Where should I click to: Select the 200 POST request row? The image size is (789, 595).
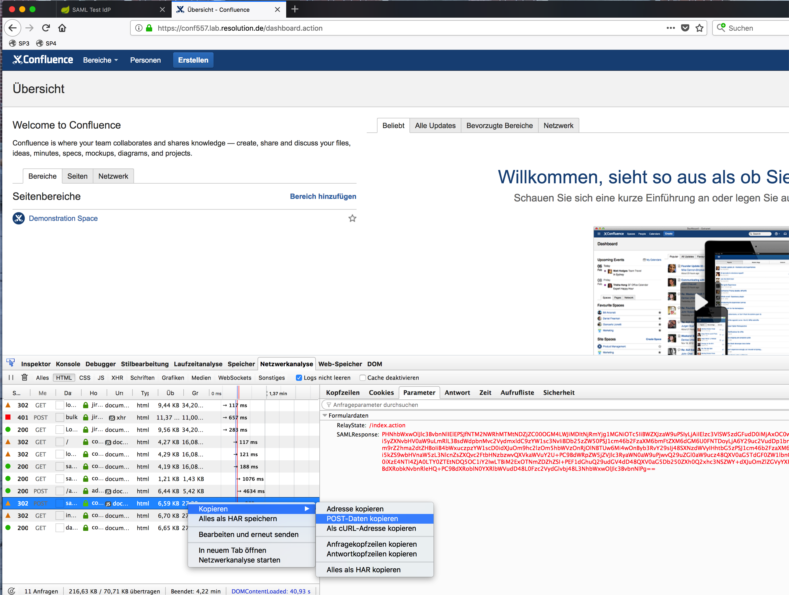coord(161,491)
